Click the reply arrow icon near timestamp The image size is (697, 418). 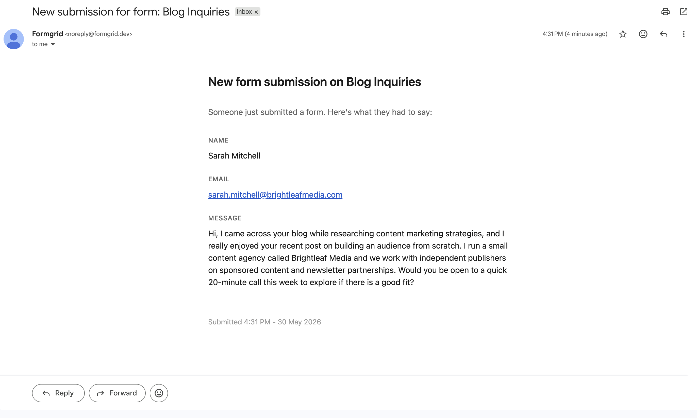tap(663, 34)
